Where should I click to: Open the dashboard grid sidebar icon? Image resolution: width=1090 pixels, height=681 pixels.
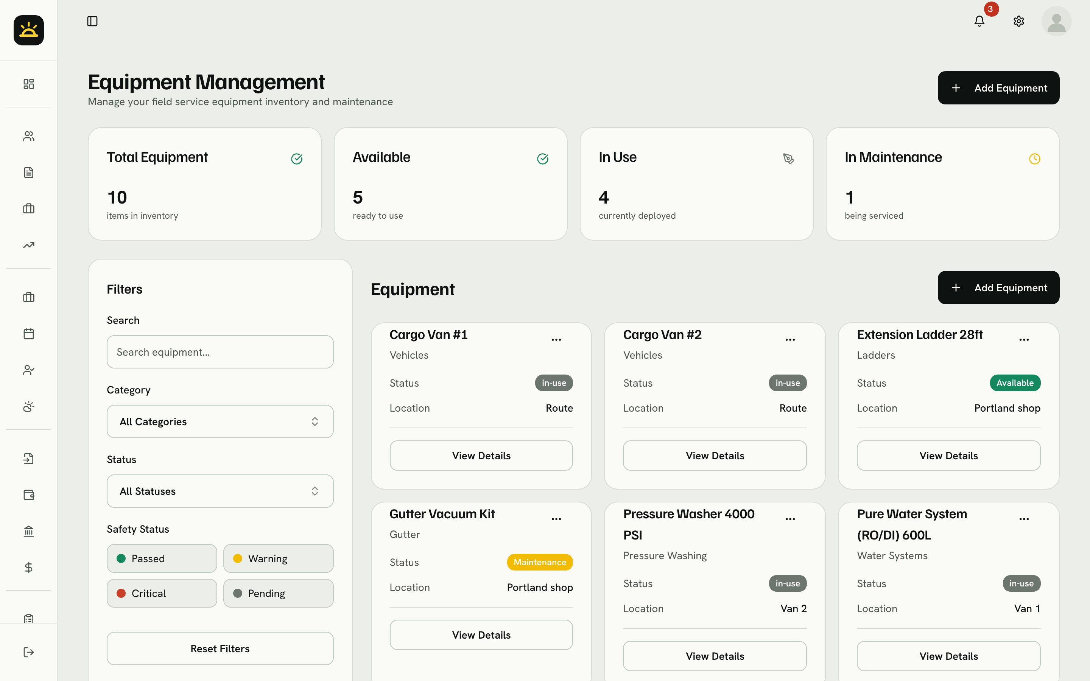pyautogui.click(x=28, y=84)
